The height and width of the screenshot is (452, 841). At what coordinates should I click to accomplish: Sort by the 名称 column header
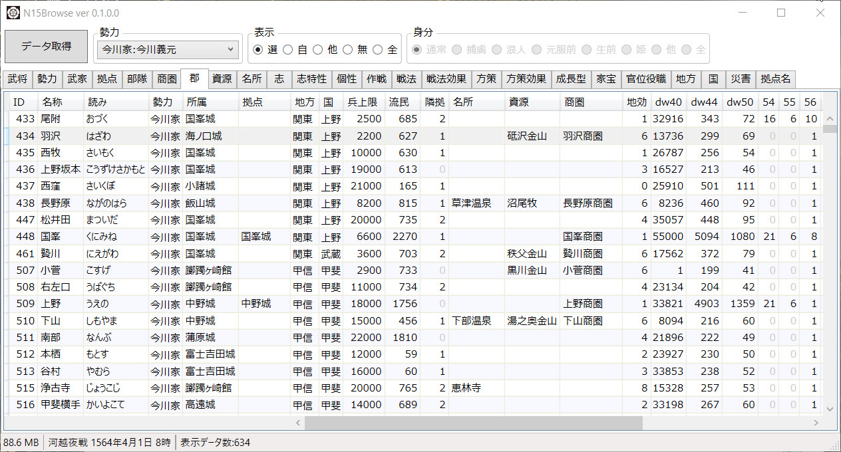click(x=60, y=102)
